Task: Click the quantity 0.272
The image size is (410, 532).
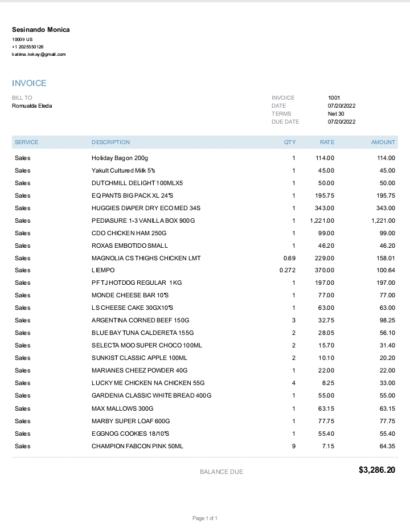Action: click(287, 271)
